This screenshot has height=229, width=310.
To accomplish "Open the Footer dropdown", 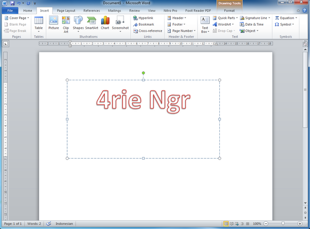I will point(176,24).
